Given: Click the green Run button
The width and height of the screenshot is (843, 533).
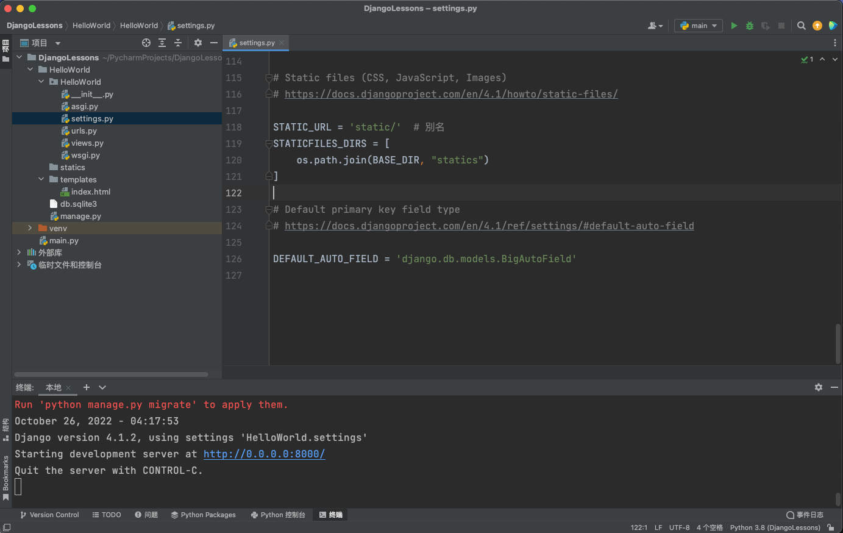Looking at the screenshot, I should click(x=734, y=26).
